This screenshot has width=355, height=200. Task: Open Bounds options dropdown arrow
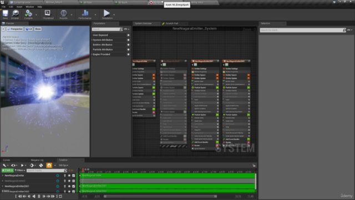click(72, 15)
